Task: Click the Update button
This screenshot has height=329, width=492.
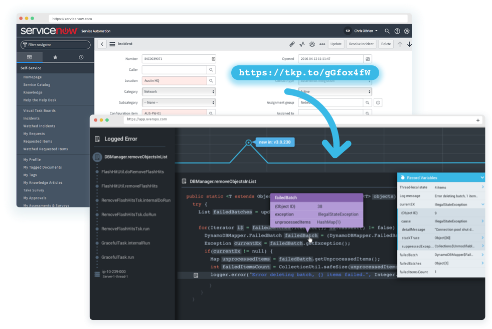Action: pyautogui.click(x=336, y=44)
